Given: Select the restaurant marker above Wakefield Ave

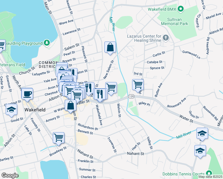Looking at the screenshot, I should 100,94.
